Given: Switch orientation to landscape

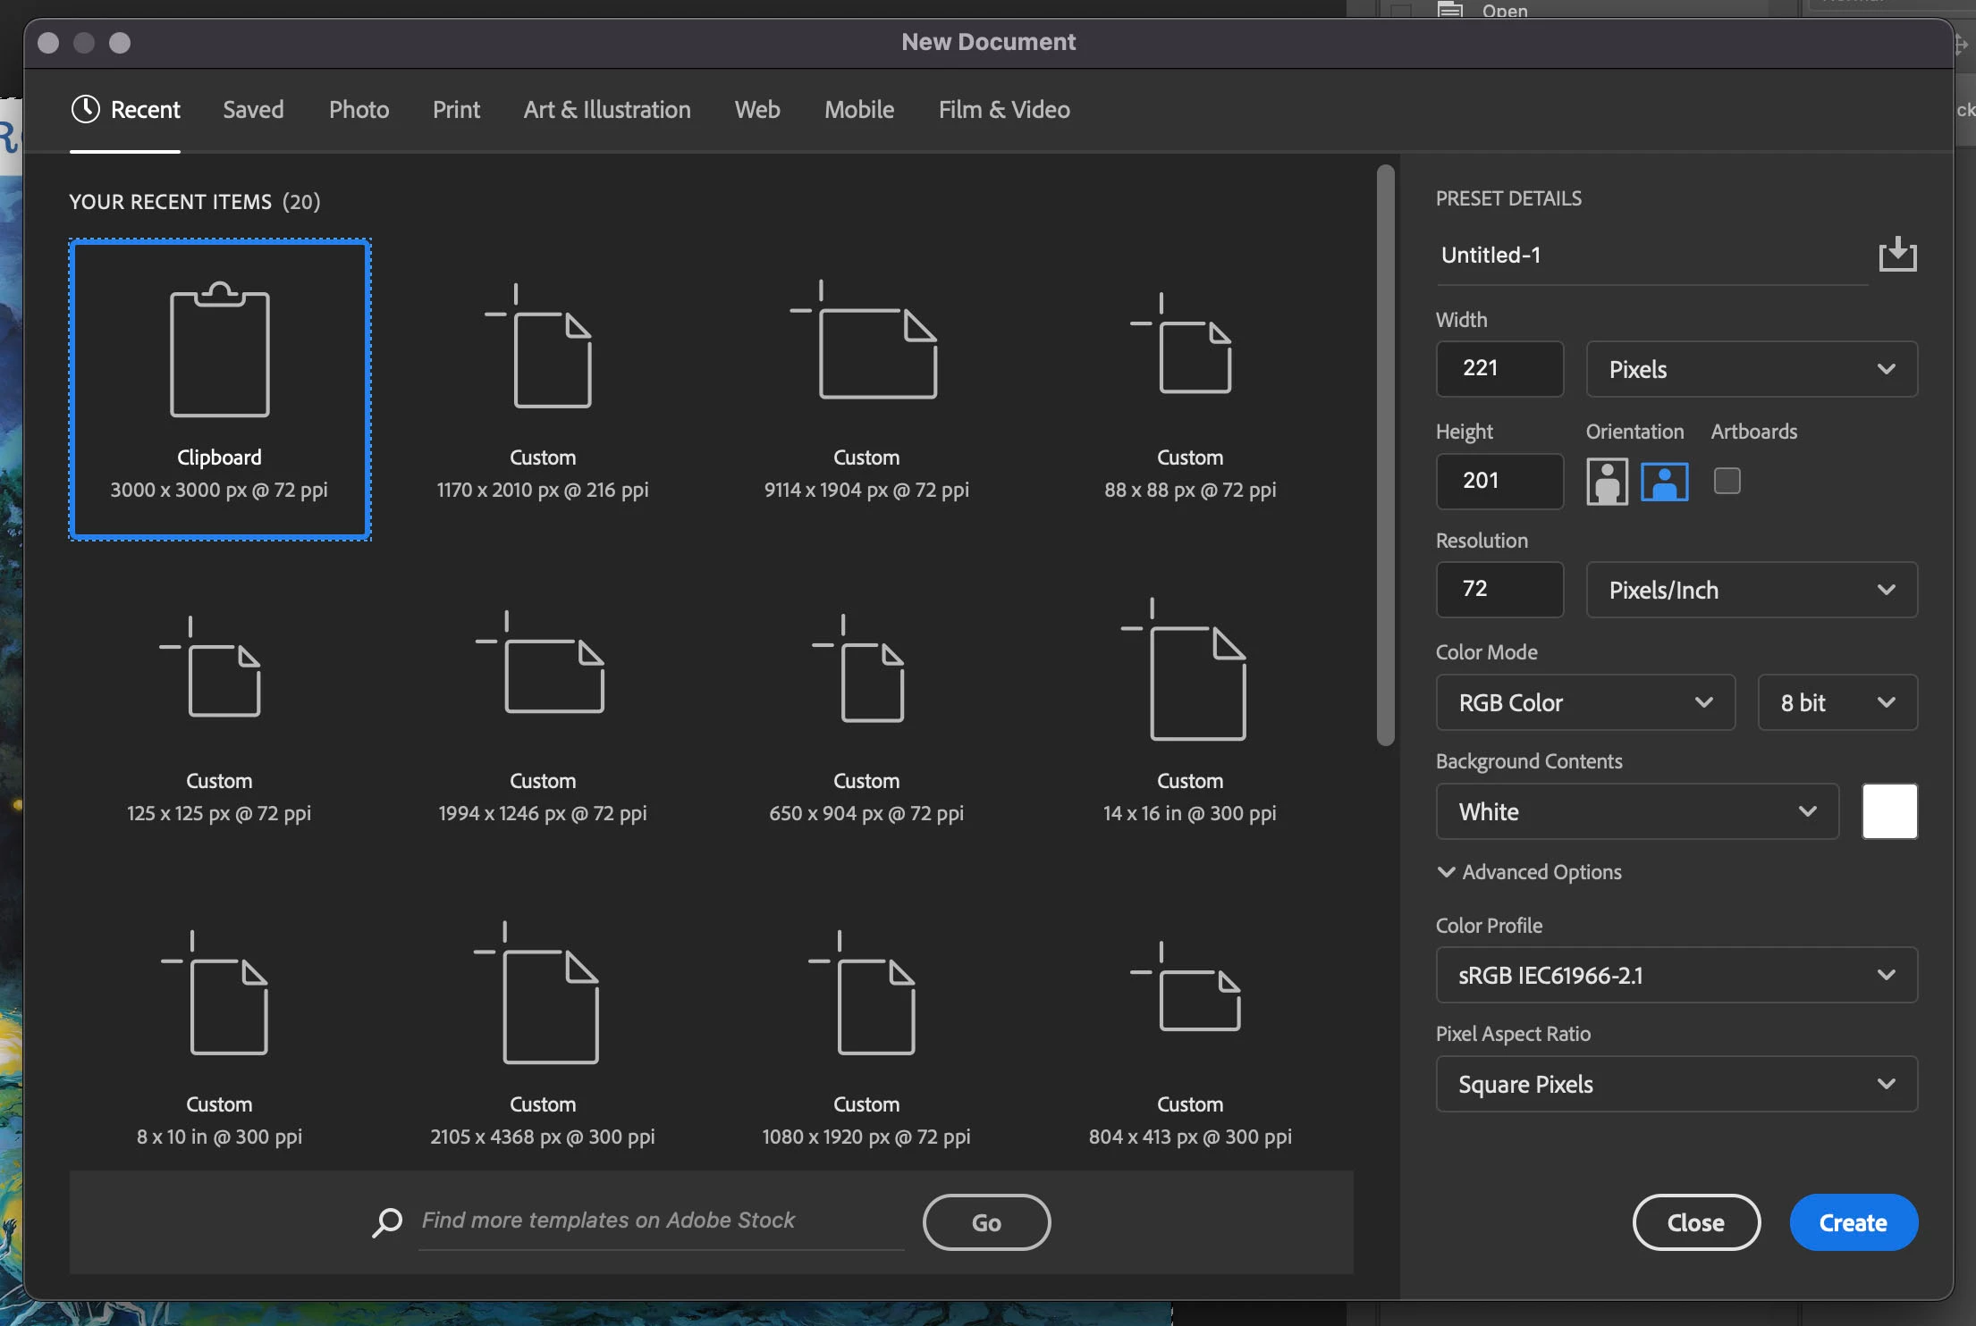Looking at the screenshot, I should click(1664, 482).
